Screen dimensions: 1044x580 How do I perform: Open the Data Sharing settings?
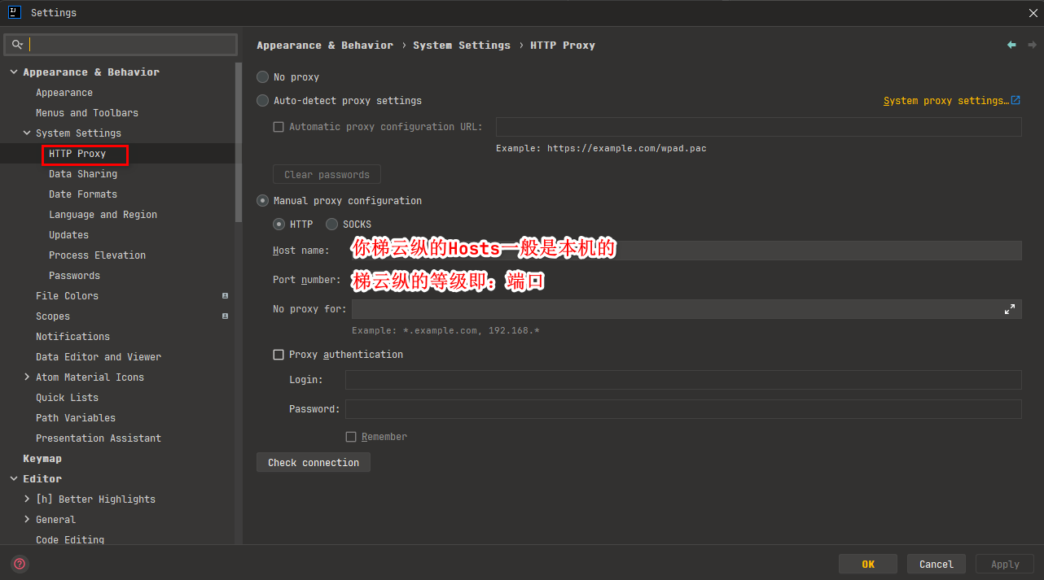tap(83, 174)
